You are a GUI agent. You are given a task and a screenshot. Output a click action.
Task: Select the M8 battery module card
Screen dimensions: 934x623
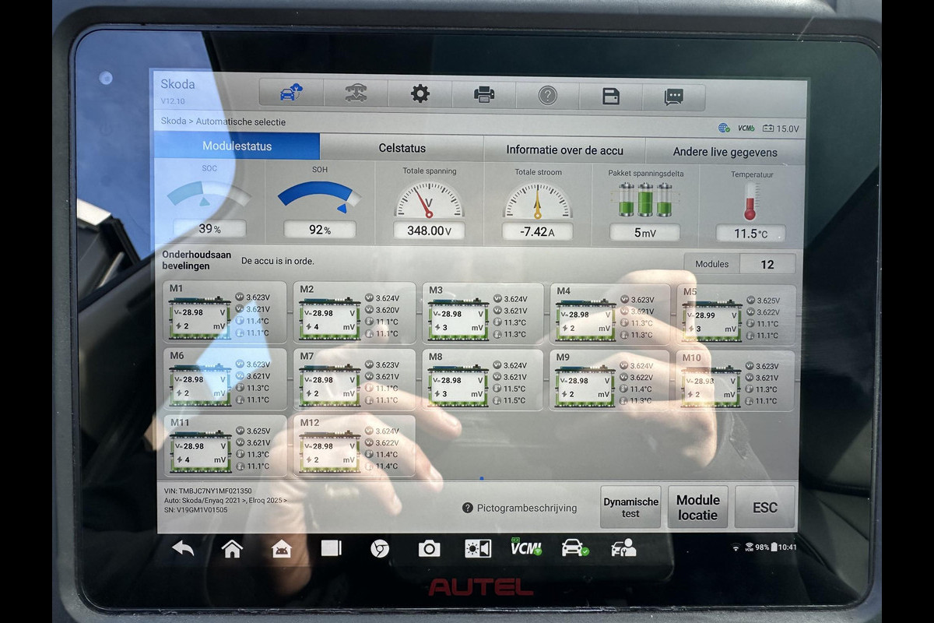click(x=483, y=379)
